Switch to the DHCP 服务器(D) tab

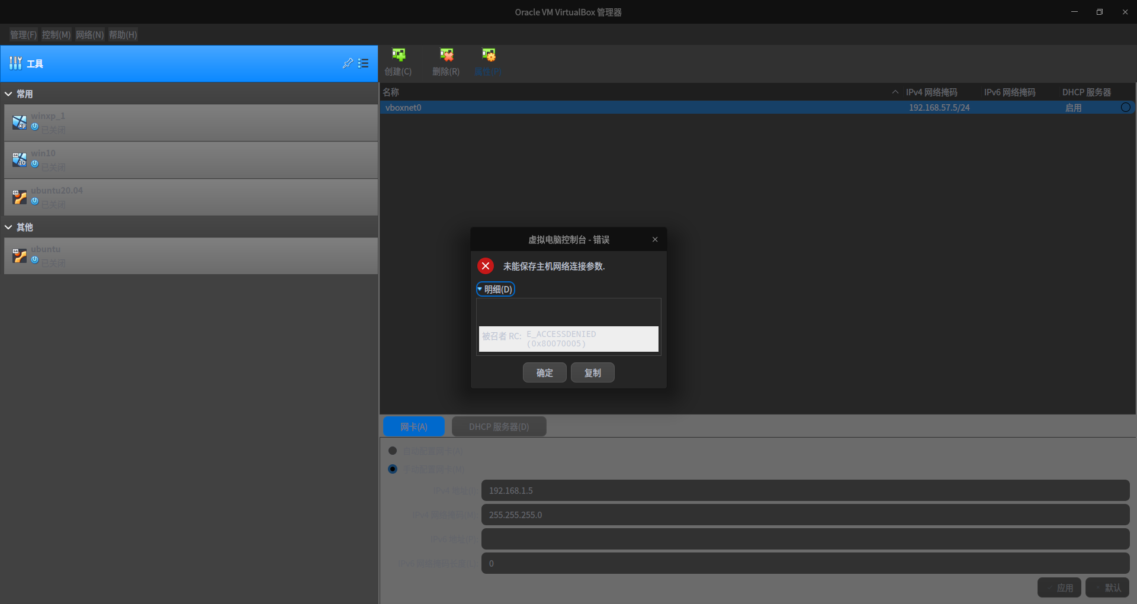click(498, 426)
